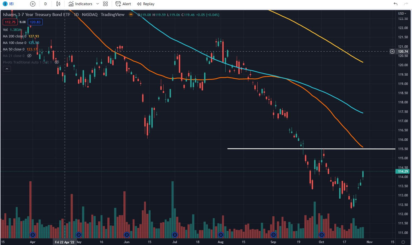Expand the favorite indicators dropdown arrow
Viewport: 412px width, 245px height.
98,4
